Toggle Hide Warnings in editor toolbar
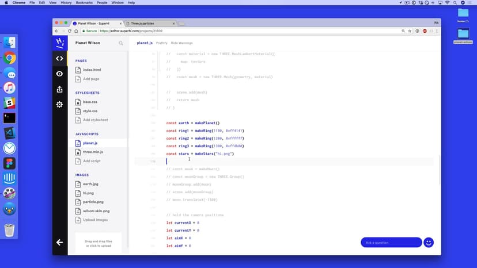Image resolution: width=477 pixels, height=268 pixels. point(182,43)
